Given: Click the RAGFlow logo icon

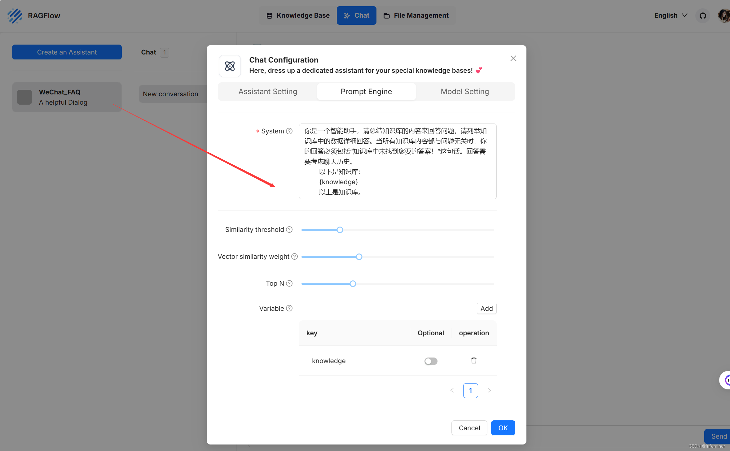Looking at the screenshot, I should click(x=15, y=15).
